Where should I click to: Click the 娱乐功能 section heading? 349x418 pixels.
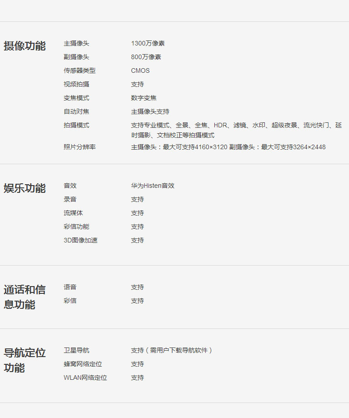(x=25, y=188)
